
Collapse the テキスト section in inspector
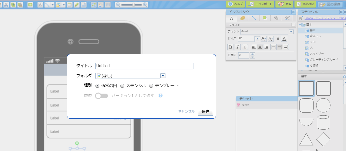pyautogui.click(x=293, y=25)
